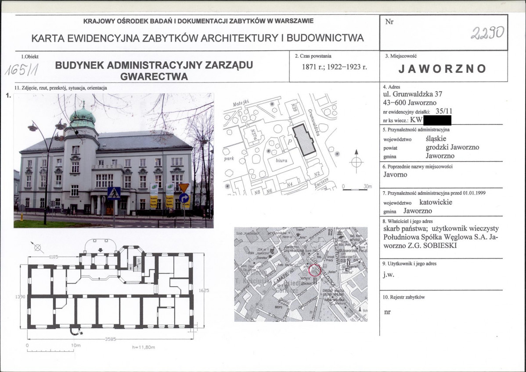Click the address line ul. Grunwaldzka 37
The width and height of the screenshot is (526, 372).
click(412, 94)
